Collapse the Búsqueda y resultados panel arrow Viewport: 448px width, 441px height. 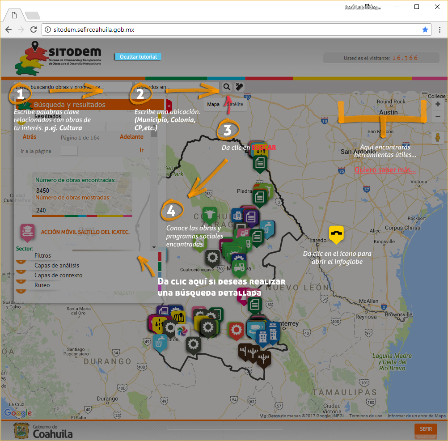coord(169,105)
